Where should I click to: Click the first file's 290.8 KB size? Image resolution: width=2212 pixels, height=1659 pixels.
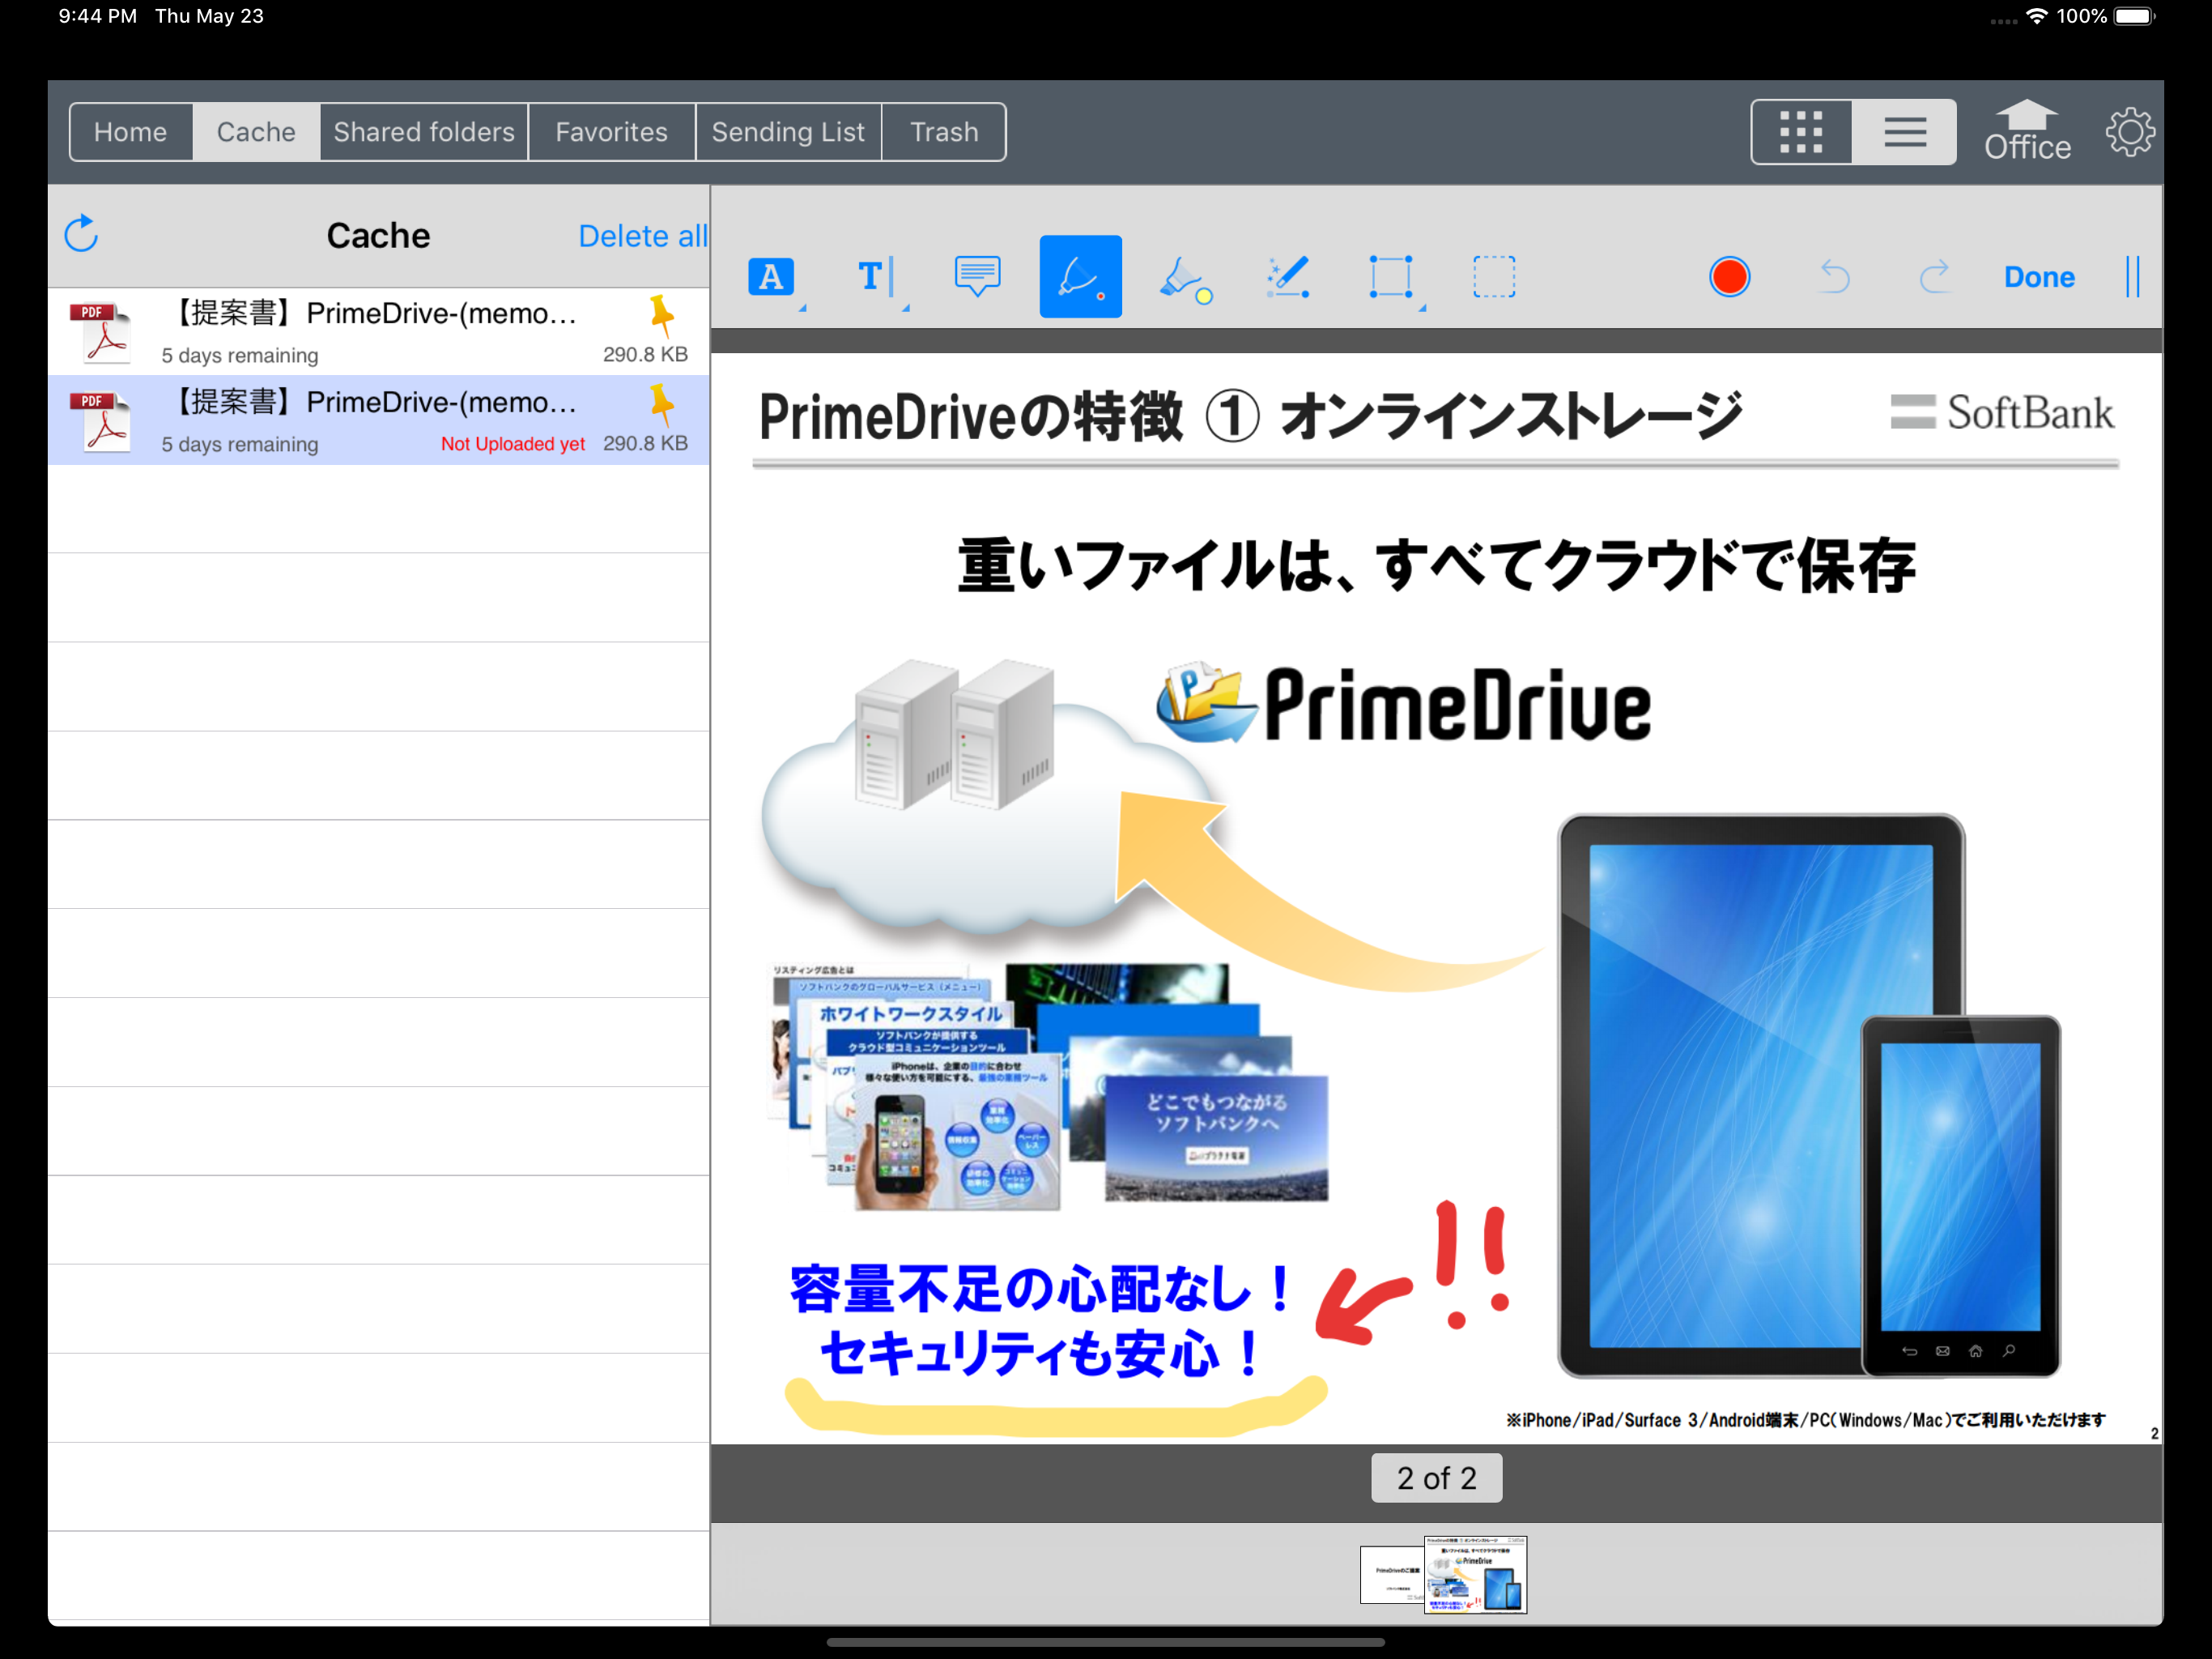click(645, 354)
